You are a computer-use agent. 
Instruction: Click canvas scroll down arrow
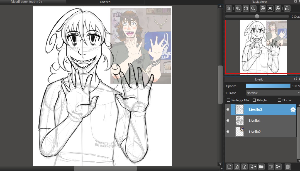tap(220, 164)
